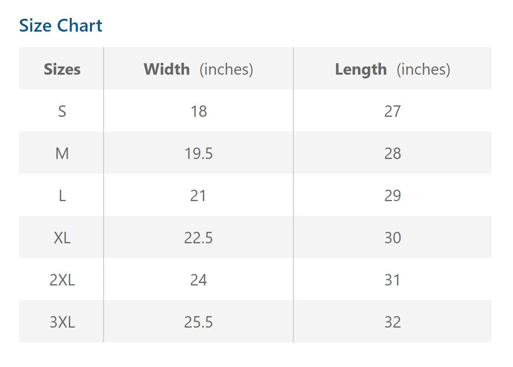Click the Size Chart heading
The image size is (513, 367).
click(x=61, y=26)
